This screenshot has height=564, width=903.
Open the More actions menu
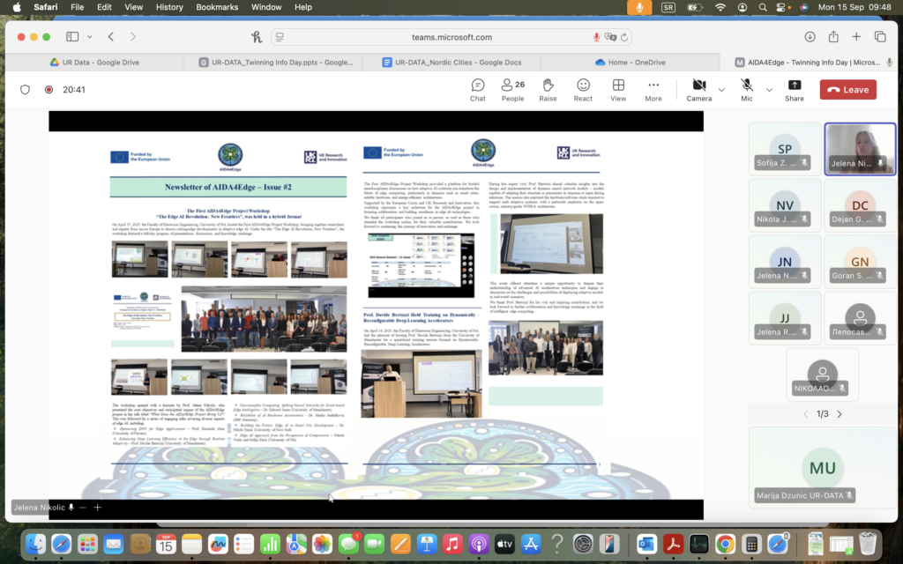653,89
